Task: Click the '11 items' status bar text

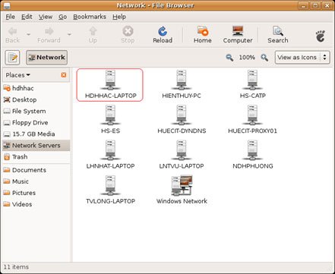Action: pyautogui.click(x=16, y=267)
